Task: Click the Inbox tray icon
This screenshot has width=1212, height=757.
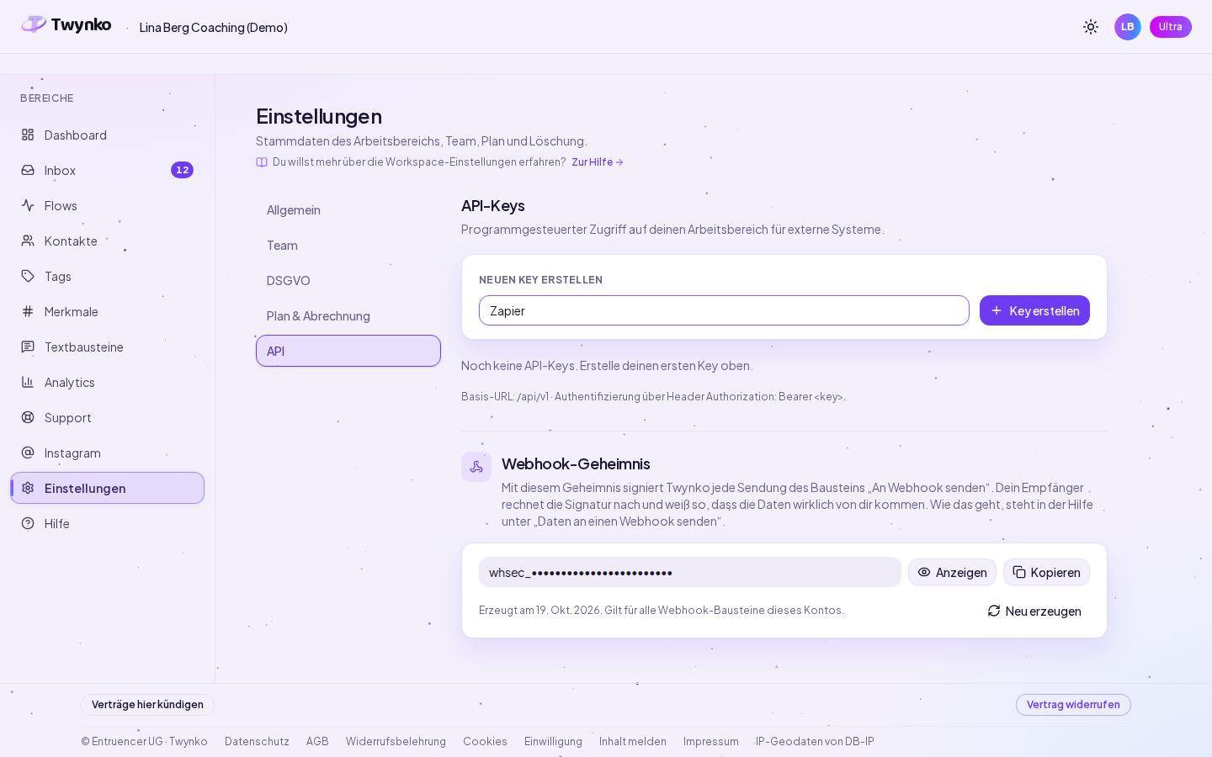Action: pos(28,170)
